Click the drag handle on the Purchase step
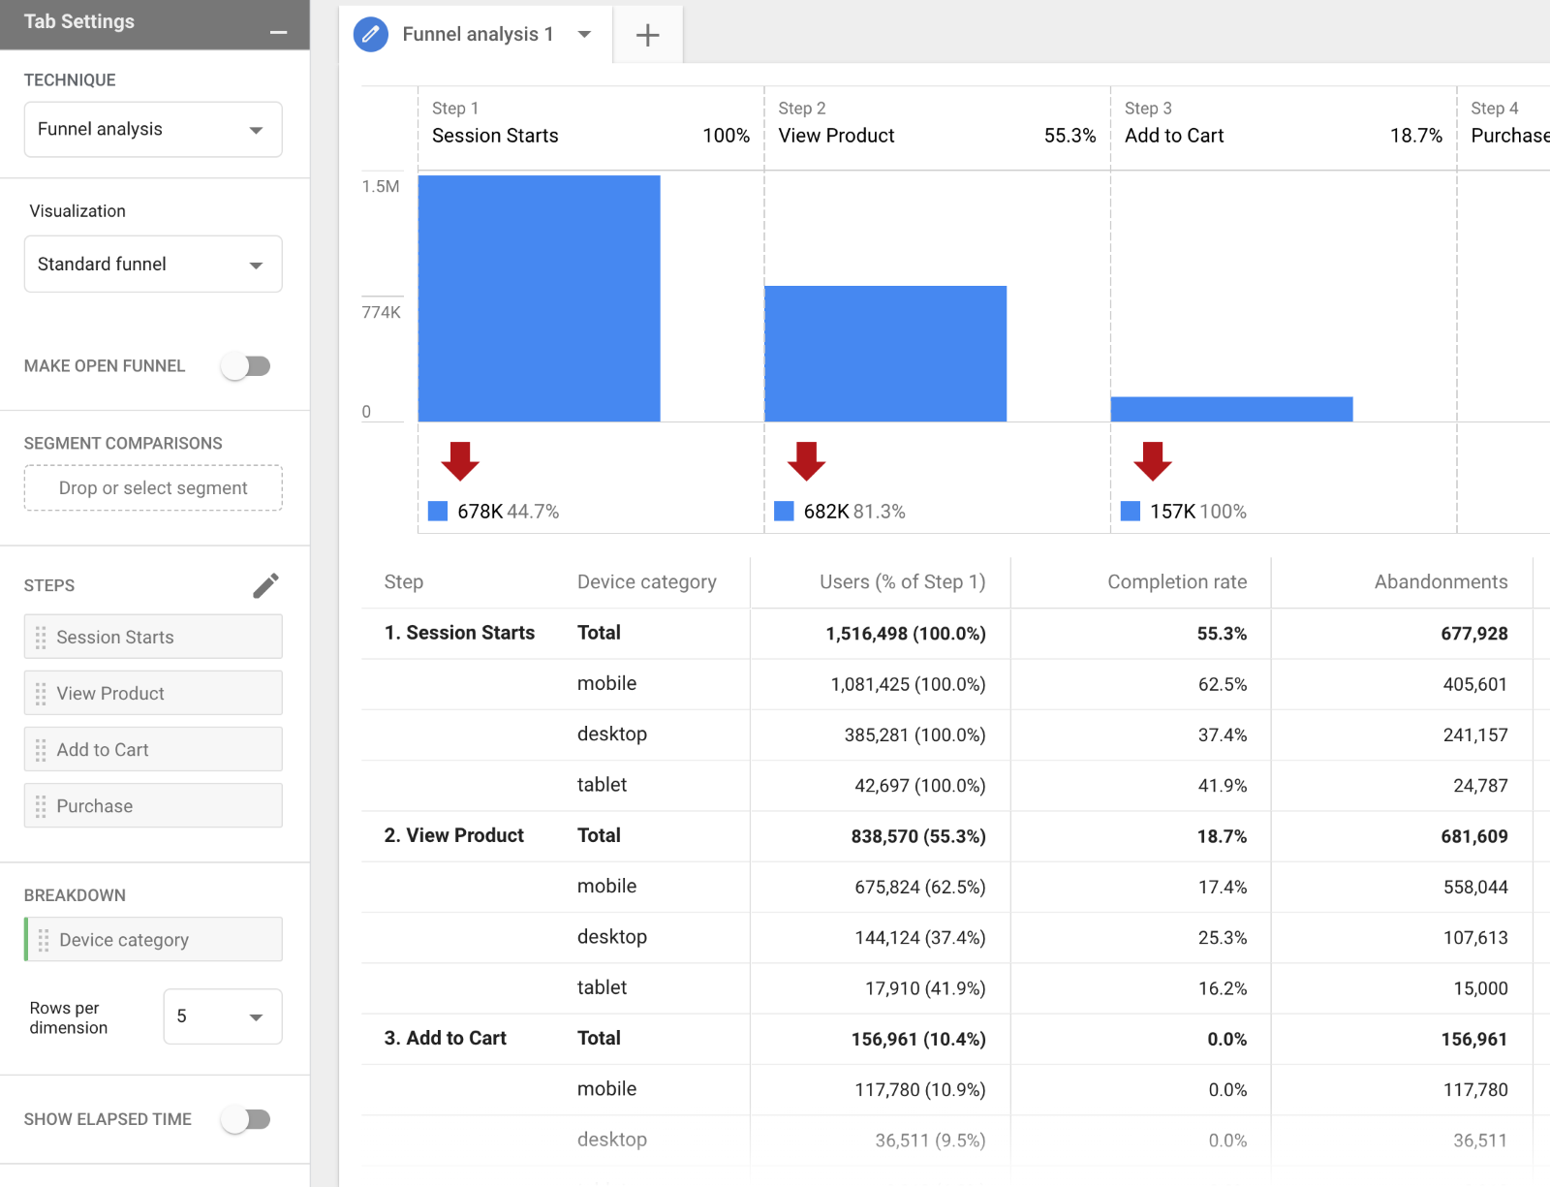The height and width of the screenshot is (1187, 1550). (40, 805)
